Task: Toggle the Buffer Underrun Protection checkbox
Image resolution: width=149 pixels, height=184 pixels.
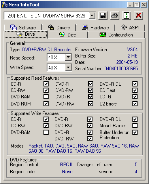Action: (x=135, y=132)
